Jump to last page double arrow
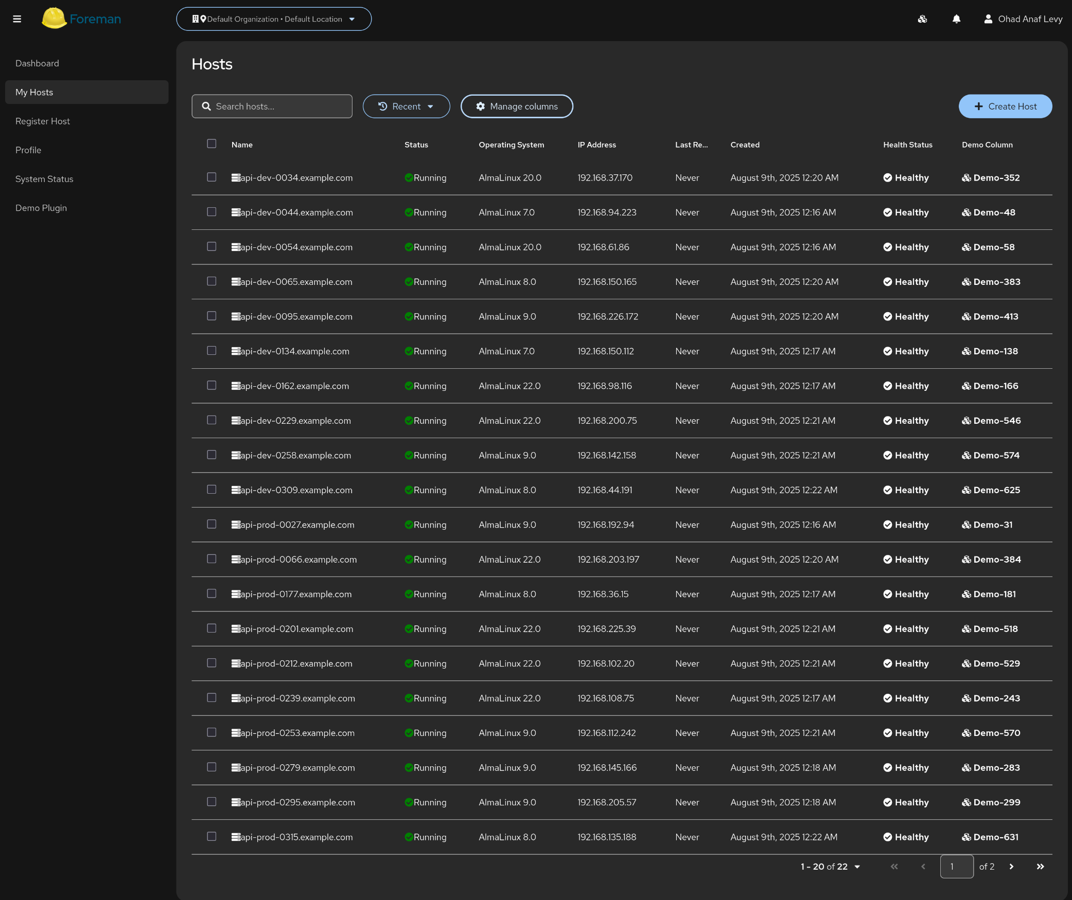This screenshot has height=900, width=1072. [1040, 867]
